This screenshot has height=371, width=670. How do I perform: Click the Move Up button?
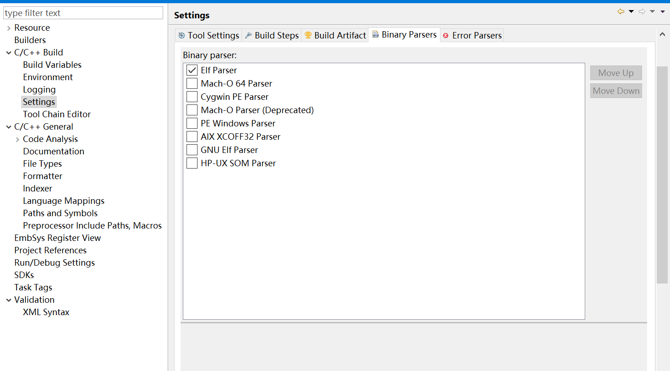pyautogui.click(x=616, y=73)
